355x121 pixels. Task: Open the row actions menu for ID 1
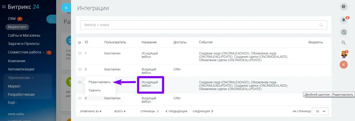coord(80,53)
